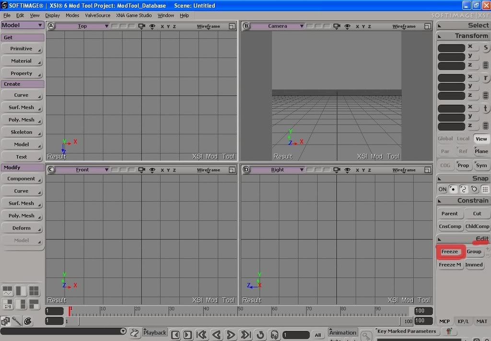Open the File menu

(7, 15)
